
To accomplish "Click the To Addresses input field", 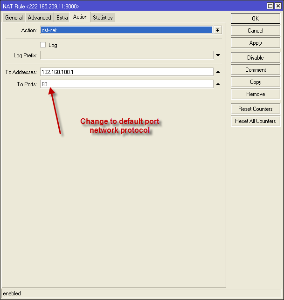I will (126, 72).
